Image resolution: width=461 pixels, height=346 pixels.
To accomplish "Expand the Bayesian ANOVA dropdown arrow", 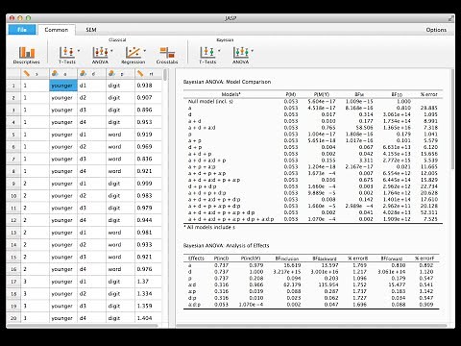I will point(253,51).
